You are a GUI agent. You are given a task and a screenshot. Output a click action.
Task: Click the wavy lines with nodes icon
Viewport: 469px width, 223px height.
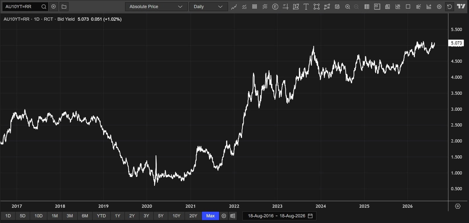pos(419,7)
